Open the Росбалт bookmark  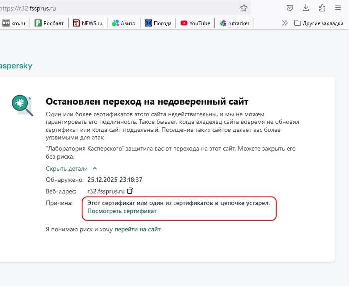coord(49,23)
